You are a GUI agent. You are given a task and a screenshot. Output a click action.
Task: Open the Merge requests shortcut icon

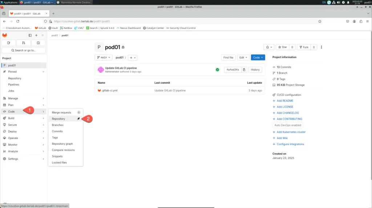[24, 43]
